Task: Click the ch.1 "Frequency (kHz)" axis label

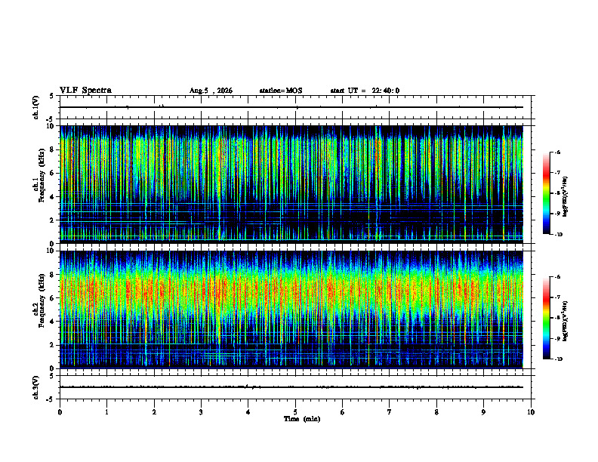Action: 42,175
